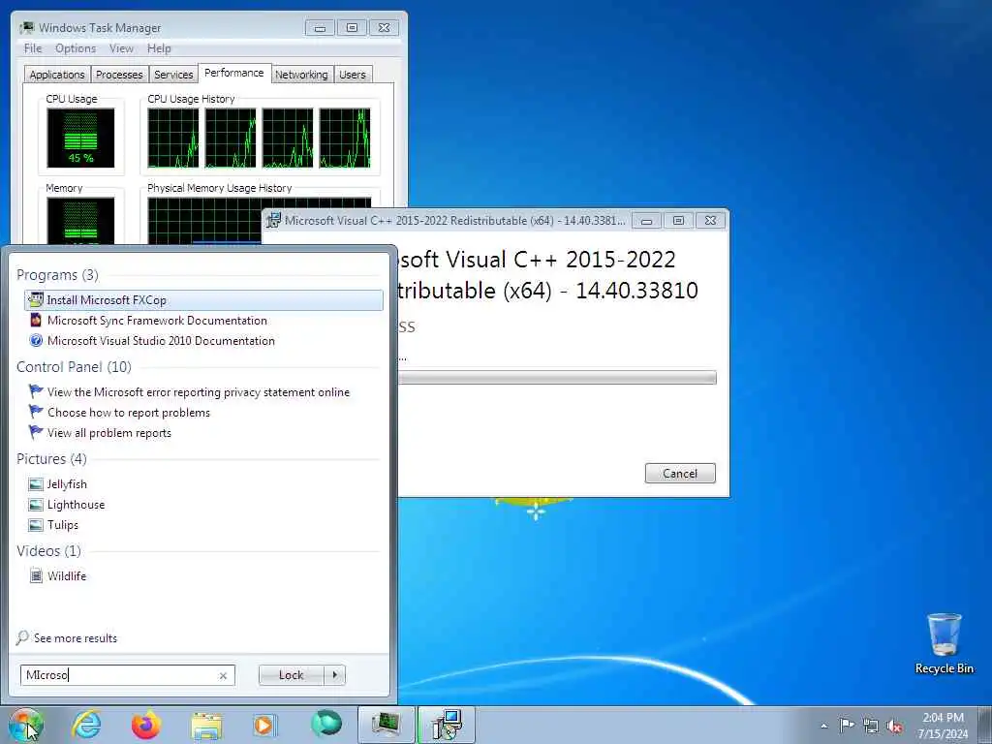Click the Control Panel (10) group header
This screenshot has width=992, height=744.
tap(74, 367)
